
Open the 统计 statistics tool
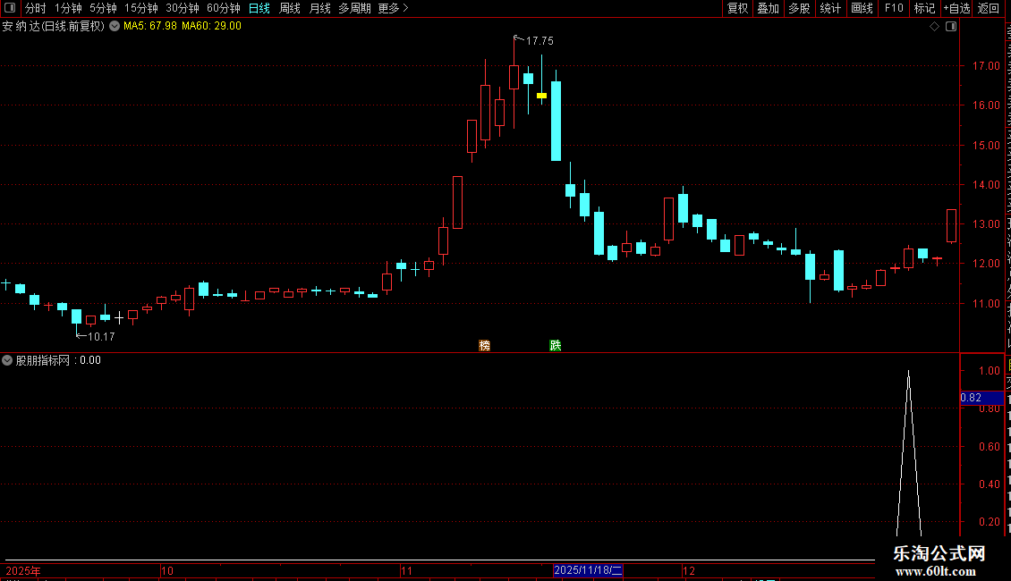pyautogui.click(x=829, y=8)
